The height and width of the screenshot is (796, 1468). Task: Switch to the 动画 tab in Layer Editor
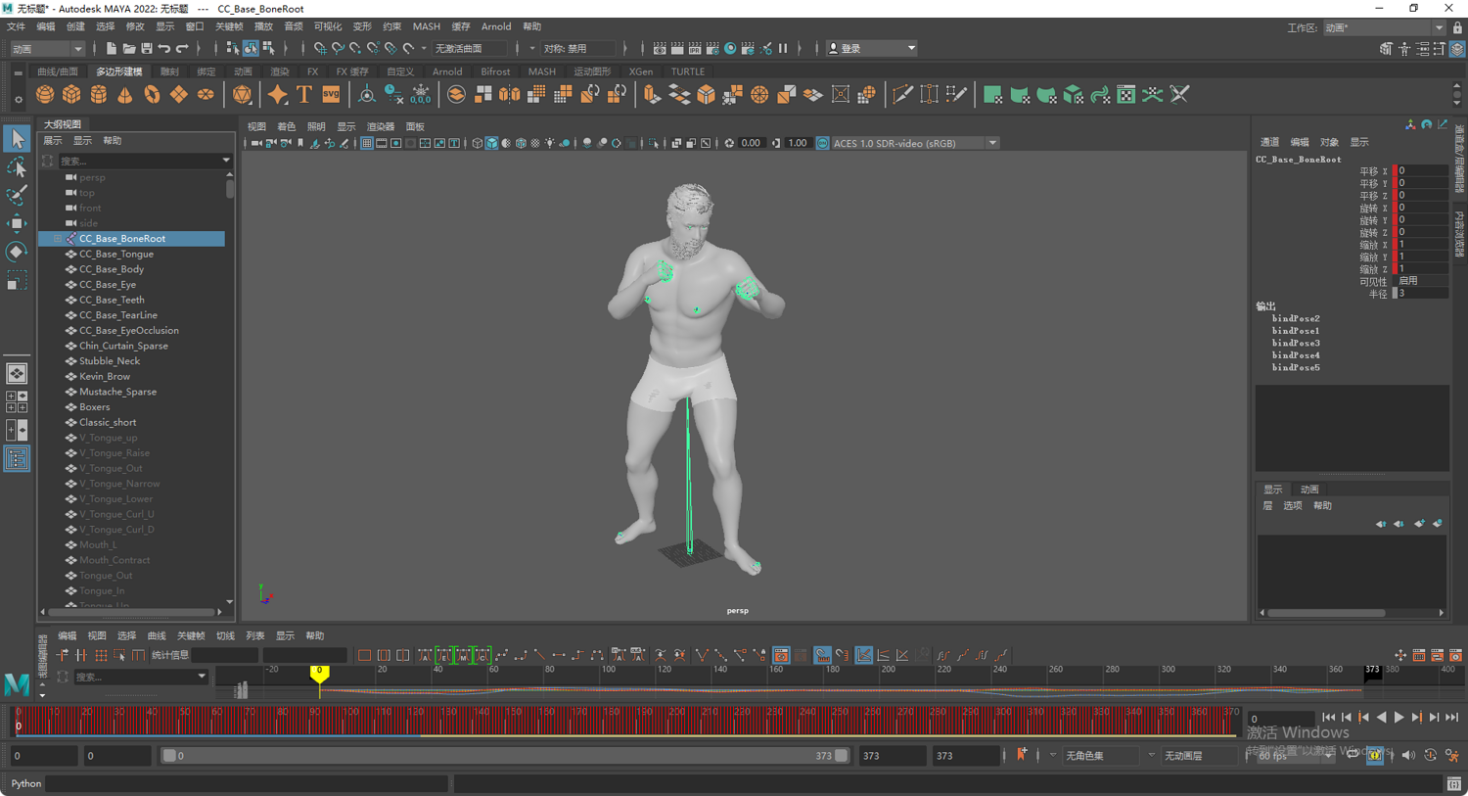(1309, 490)
